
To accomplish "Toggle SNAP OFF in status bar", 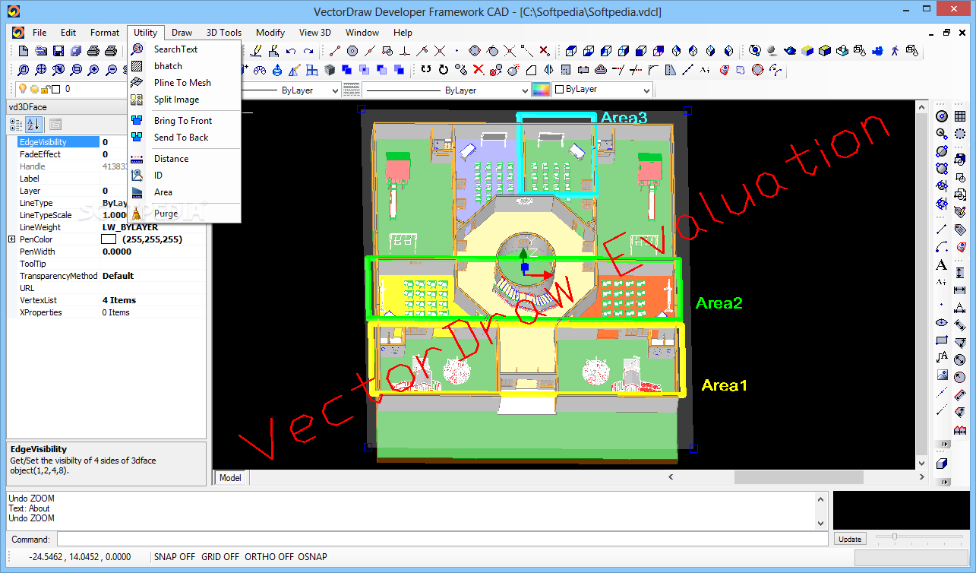I will click(x=175, y=557).
